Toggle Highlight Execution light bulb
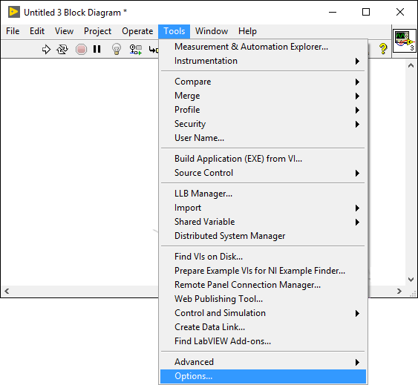 coord(117,49)
